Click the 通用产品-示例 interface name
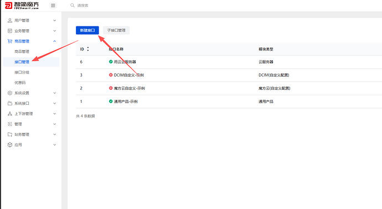 coord(126,101)
